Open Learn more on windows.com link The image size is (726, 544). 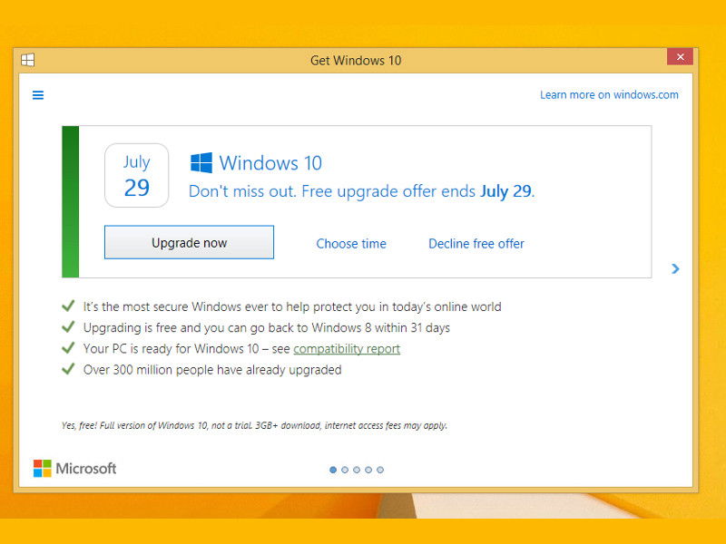609,95
